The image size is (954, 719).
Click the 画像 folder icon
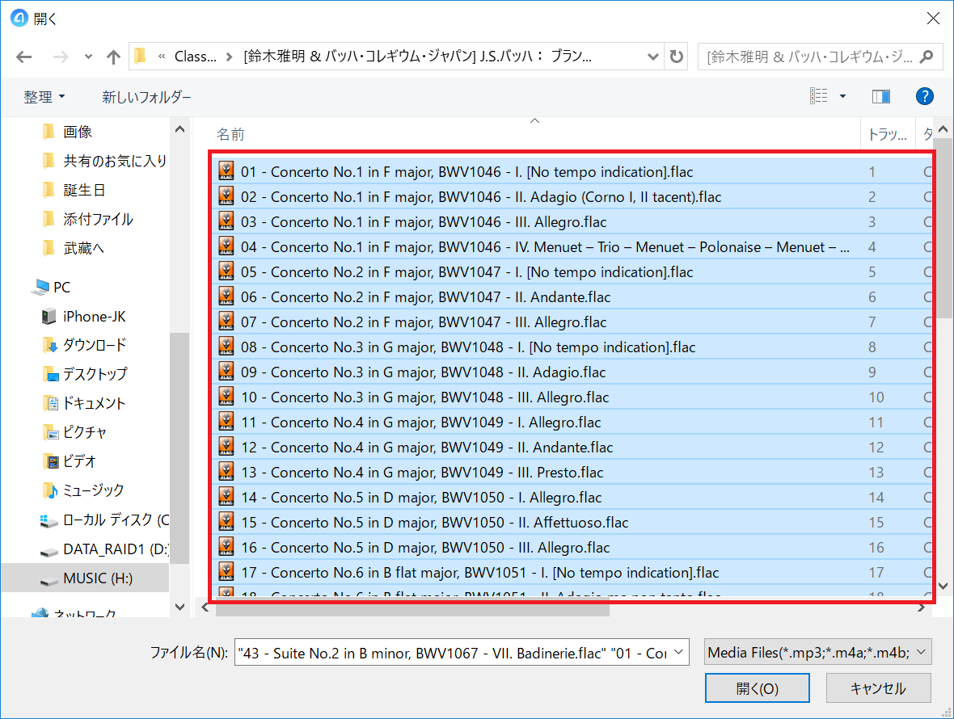click(49, 132)
